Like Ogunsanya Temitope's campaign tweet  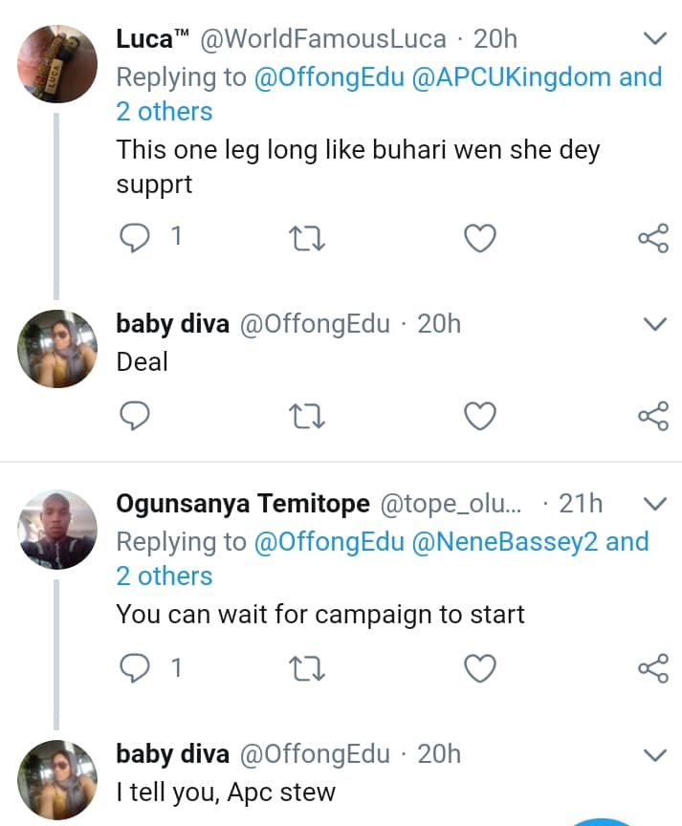(480, 668)
